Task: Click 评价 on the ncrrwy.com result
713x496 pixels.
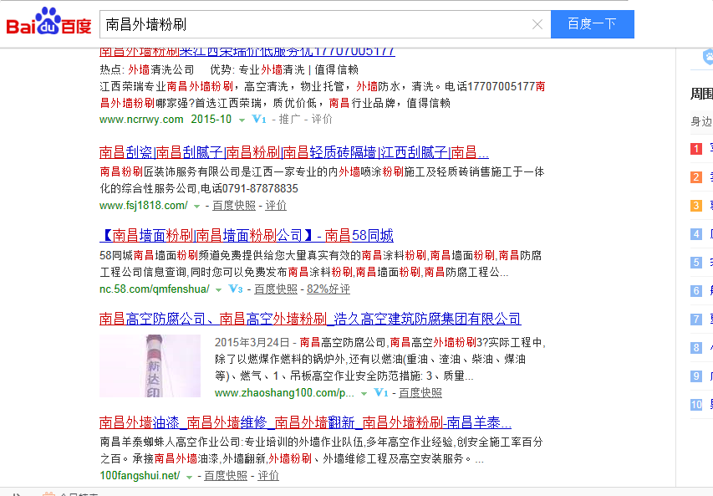Action: click(x=322, y=120)
